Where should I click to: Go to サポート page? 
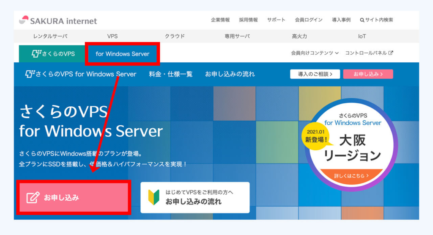click(276, 20)
